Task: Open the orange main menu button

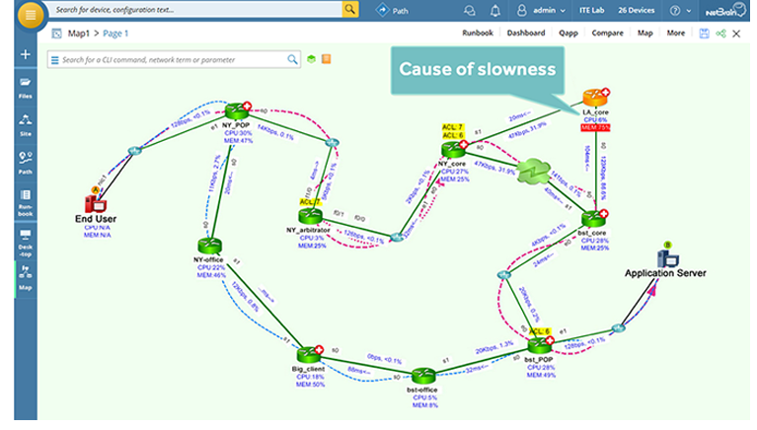Action: pos(31,15)
